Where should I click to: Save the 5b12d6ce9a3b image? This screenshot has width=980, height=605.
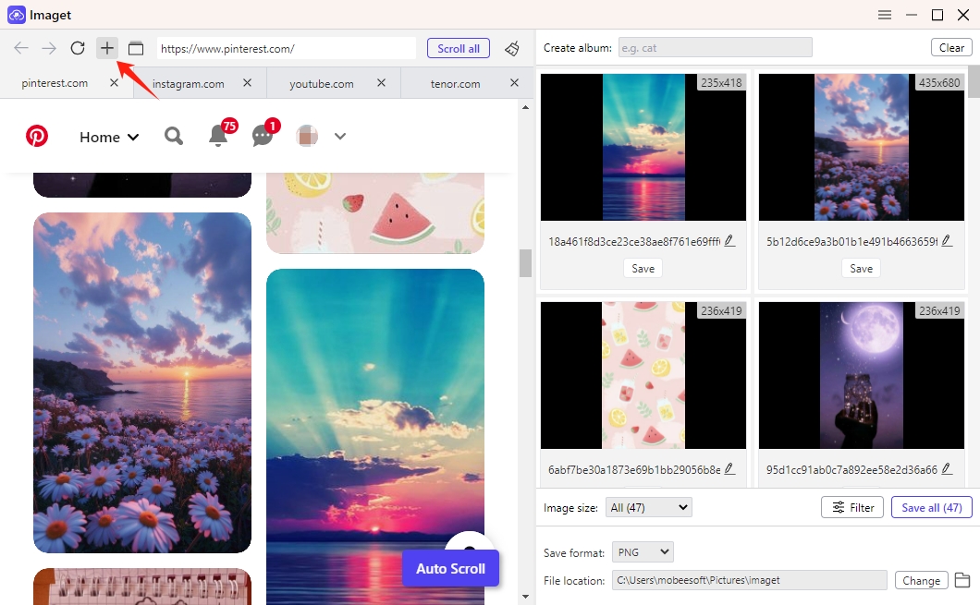click(862, 269)
